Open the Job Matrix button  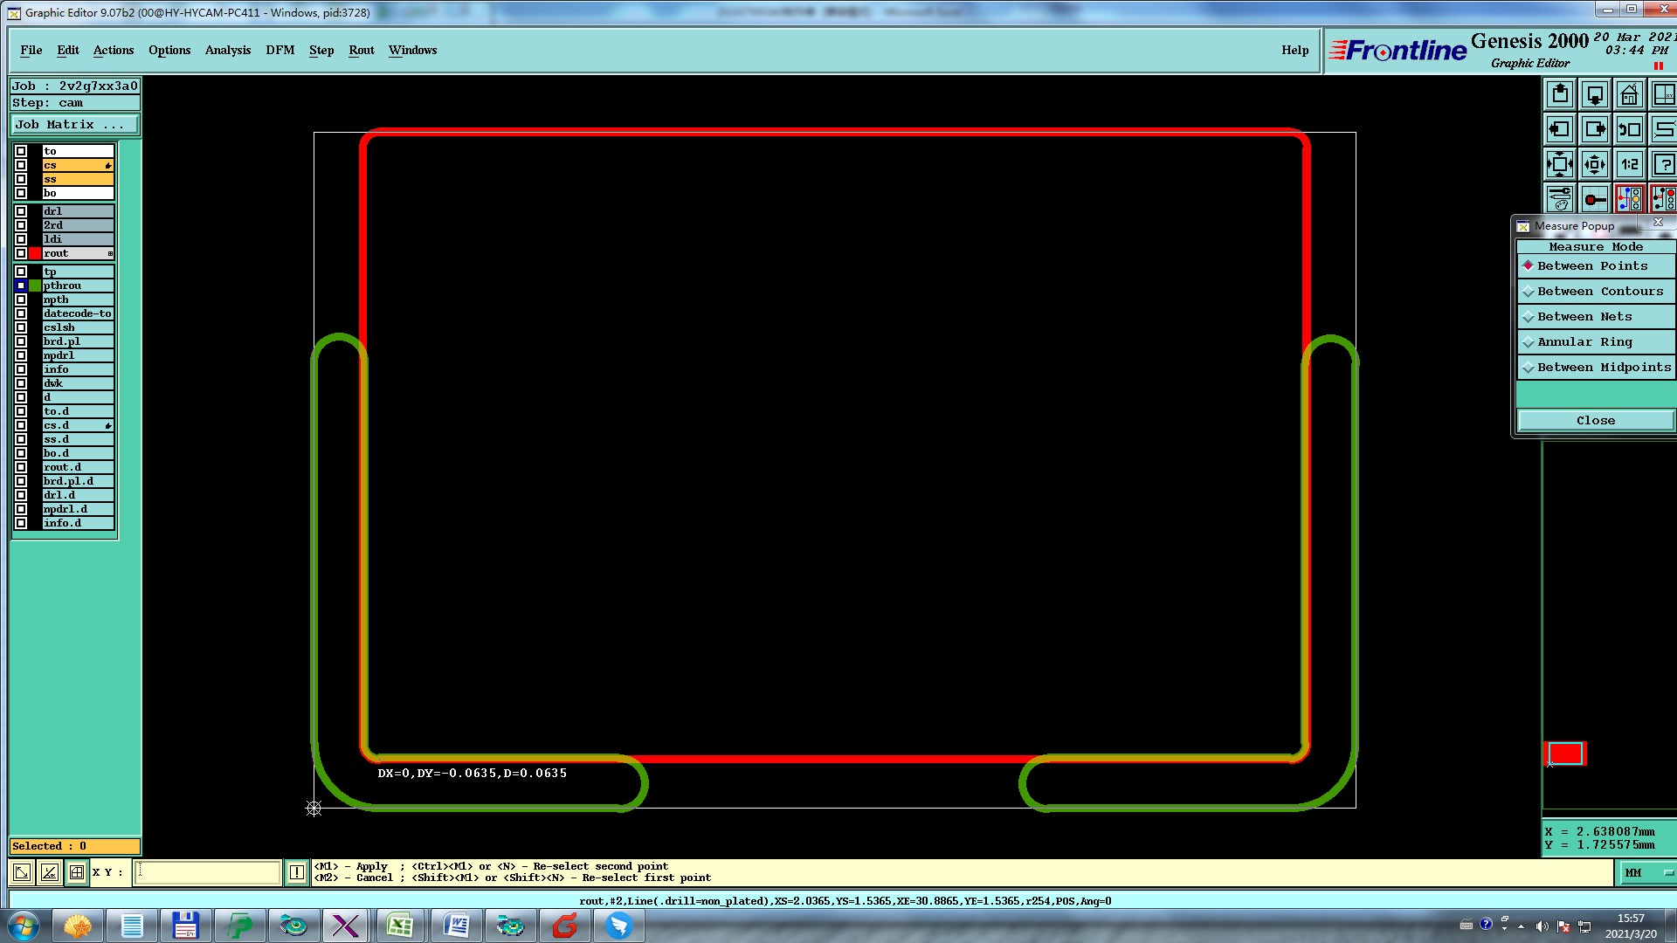74,125
